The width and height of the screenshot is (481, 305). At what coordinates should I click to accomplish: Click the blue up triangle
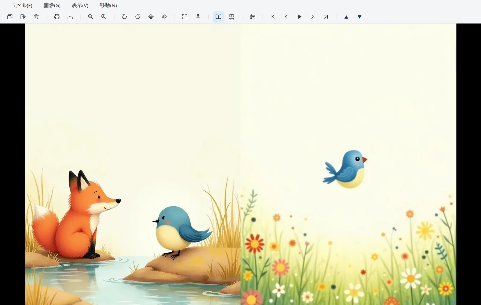click(x=346, y=17)
